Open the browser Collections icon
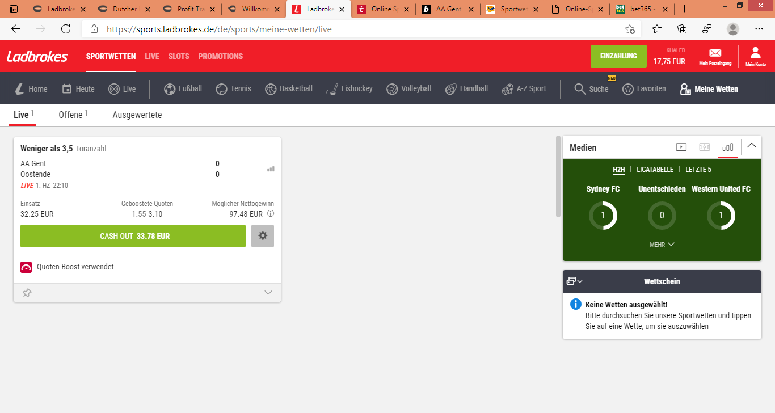The image size is (775, 413). 683,29
